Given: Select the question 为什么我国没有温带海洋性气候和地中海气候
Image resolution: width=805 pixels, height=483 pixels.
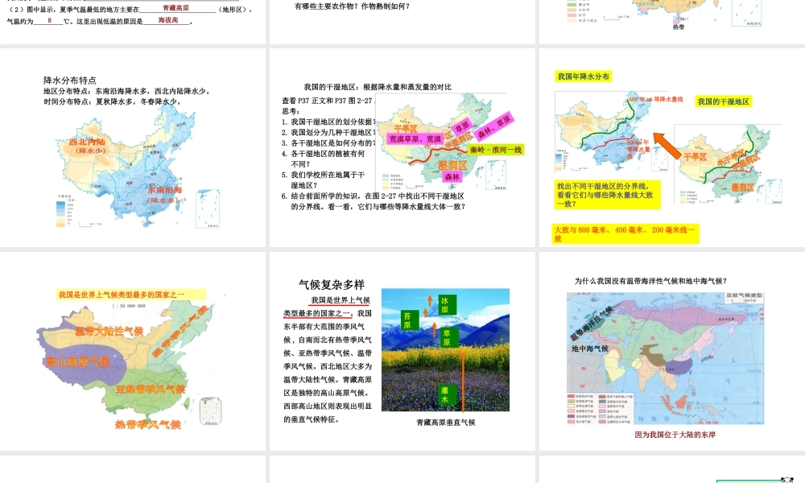Looking at the screenshot, I should coord(650,281).
